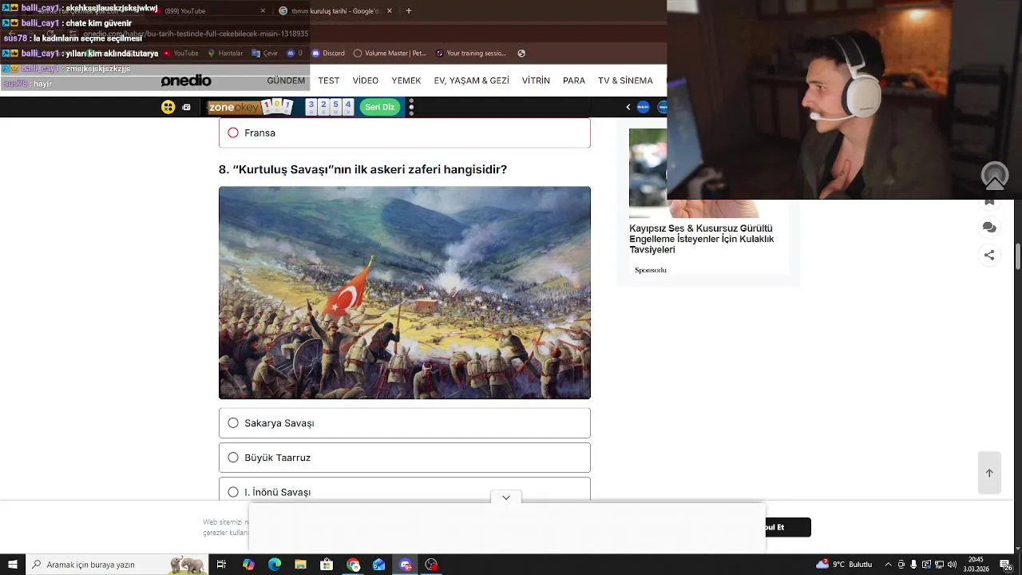The image size is (1022, 575).
Task: Open the Discord taskbar app
Action: tap(406, 565)
